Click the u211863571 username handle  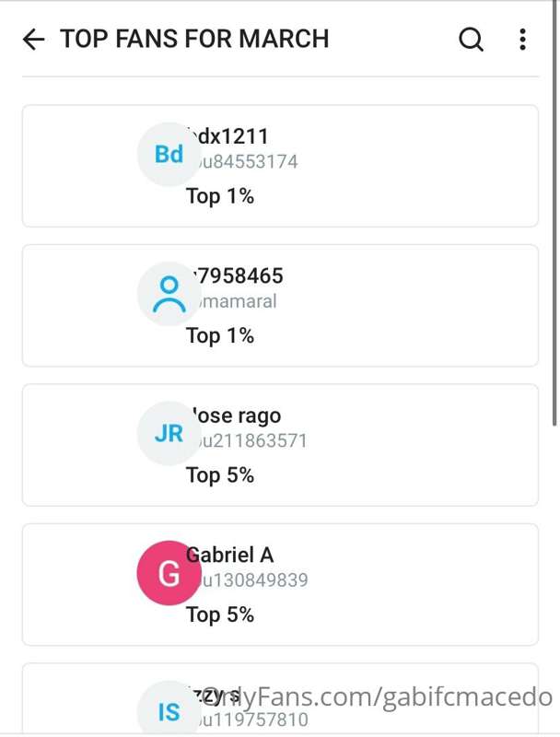coord(249,441)
